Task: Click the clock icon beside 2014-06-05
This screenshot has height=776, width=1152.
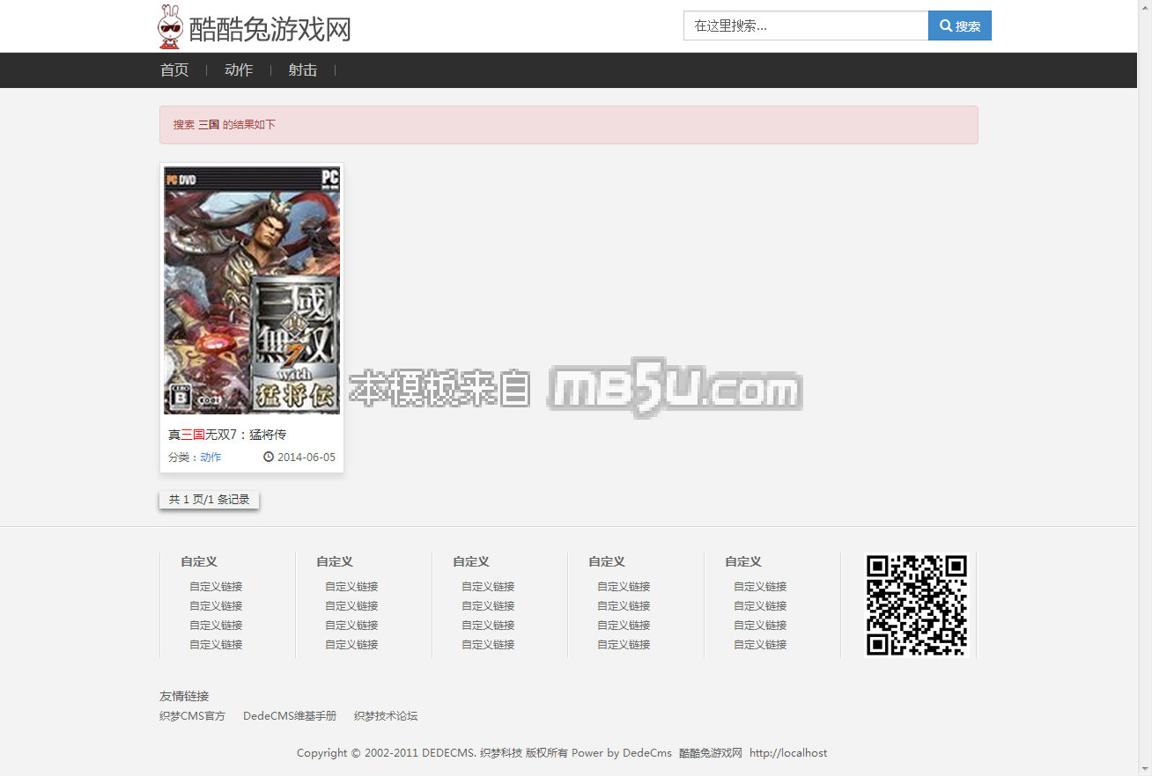Action: point(269,457)
